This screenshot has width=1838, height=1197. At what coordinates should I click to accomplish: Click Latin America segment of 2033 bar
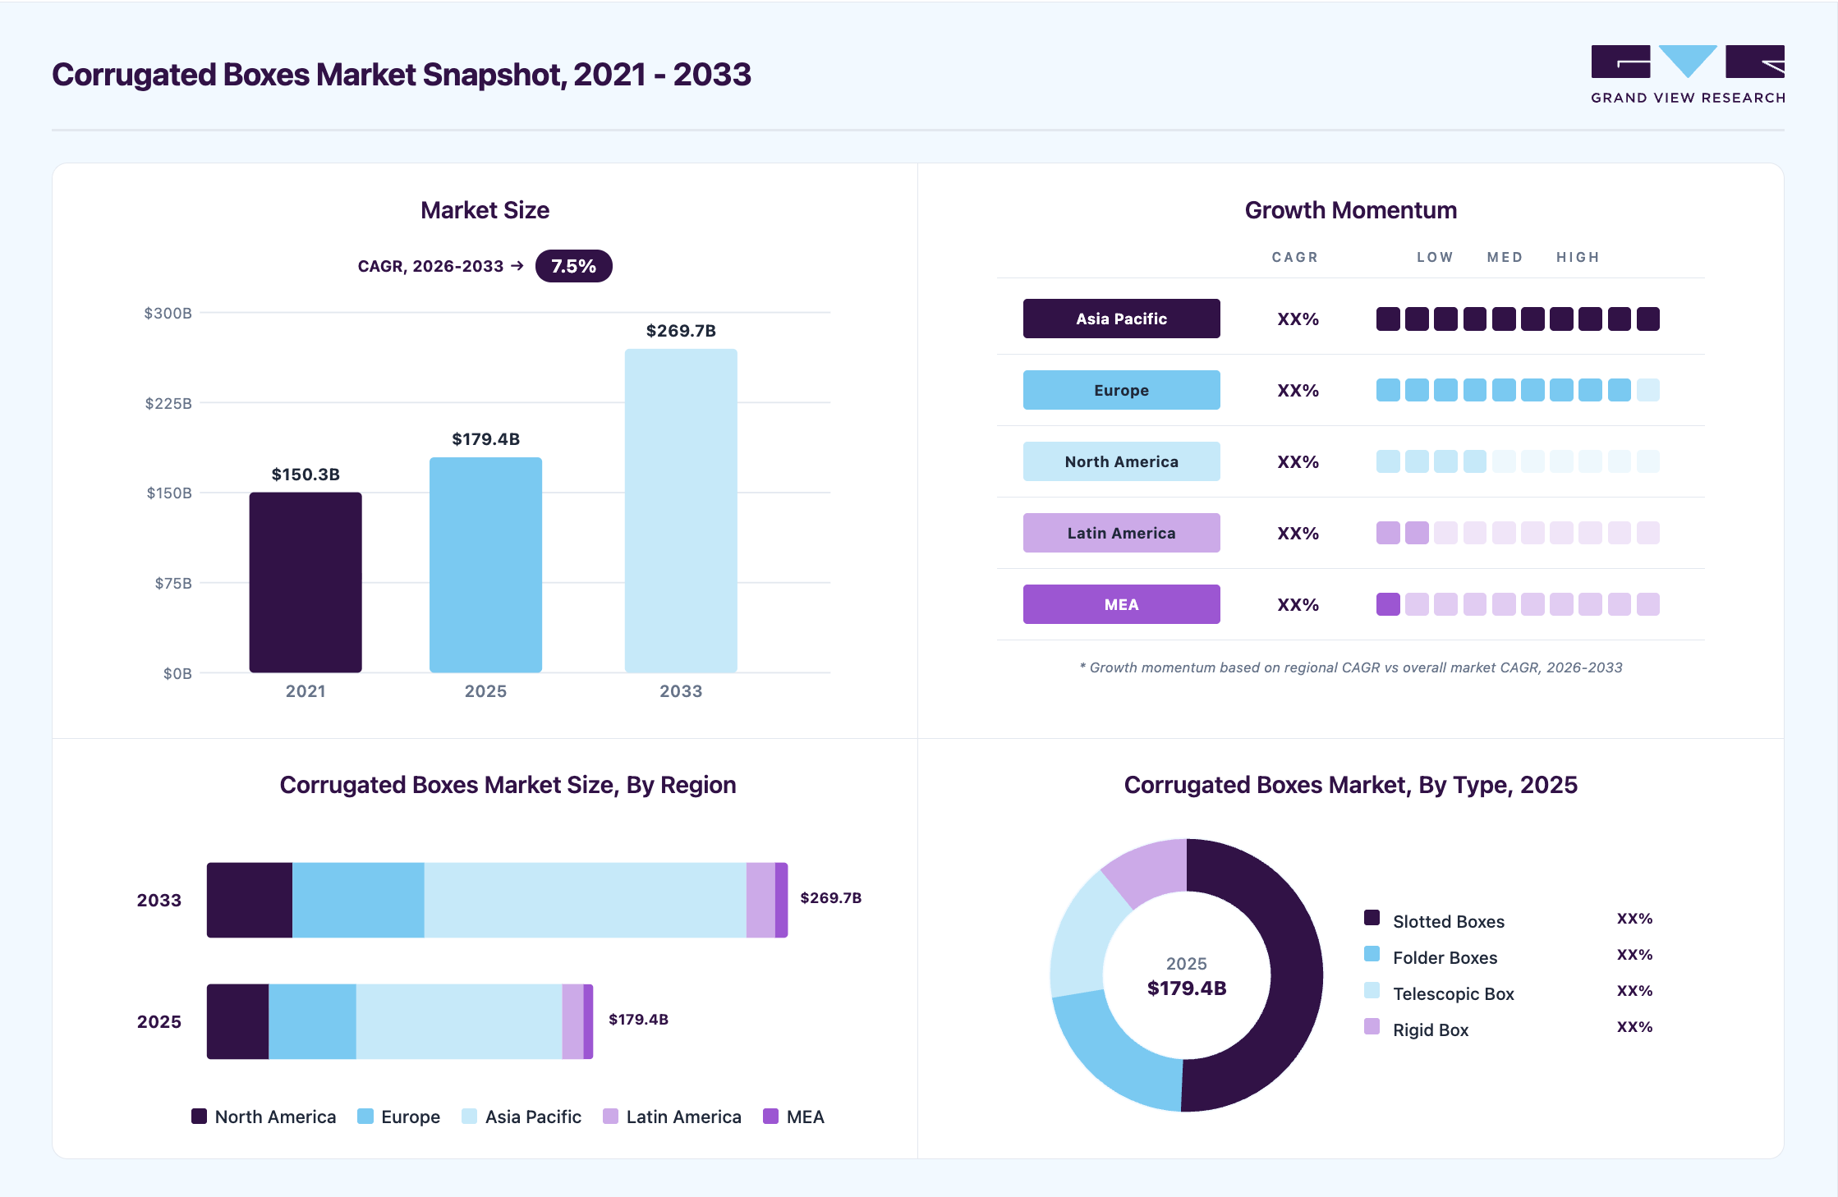coord(760,900)
